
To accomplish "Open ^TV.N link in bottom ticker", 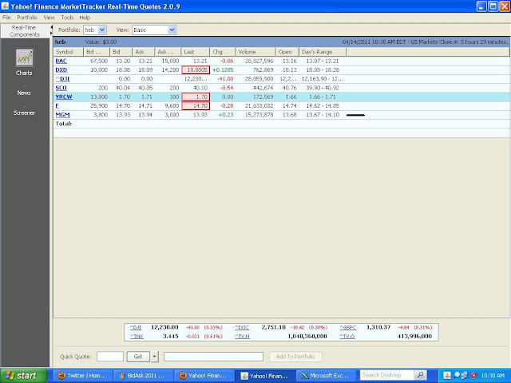I will pyautogui.click(x=242, y=337).
